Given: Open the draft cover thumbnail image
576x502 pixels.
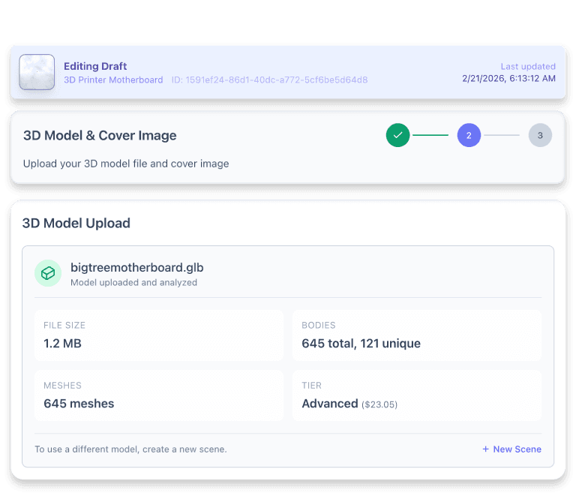Looking at the screenshot, I should 37,72.
